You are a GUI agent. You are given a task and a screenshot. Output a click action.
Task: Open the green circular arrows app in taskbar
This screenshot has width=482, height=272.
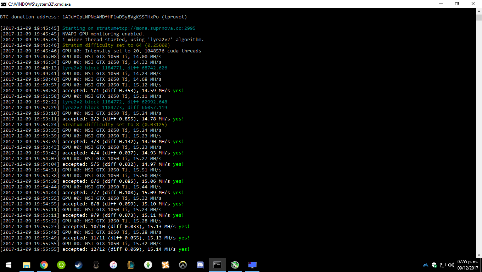tap(61, 265)
